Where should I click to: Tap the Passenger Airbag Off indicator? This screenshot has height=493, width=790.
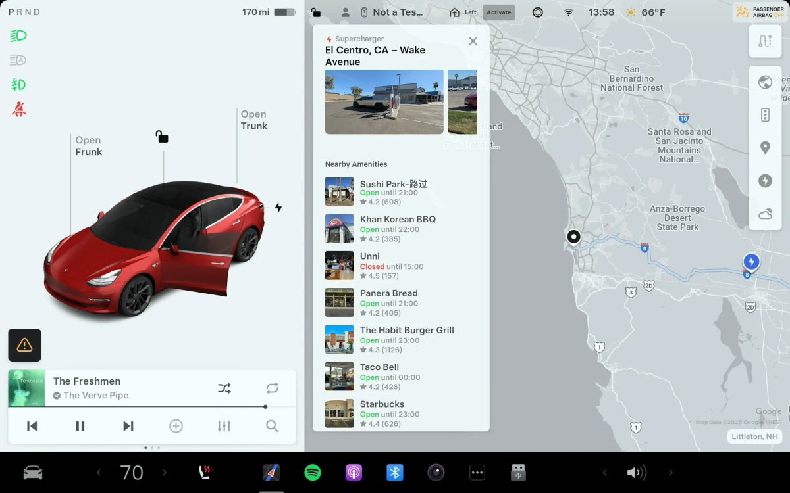(760, 12)
